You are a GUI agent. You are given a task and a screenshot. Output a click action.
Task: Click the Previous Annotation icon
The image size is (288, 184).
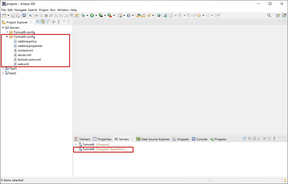[x=180, y=15]
